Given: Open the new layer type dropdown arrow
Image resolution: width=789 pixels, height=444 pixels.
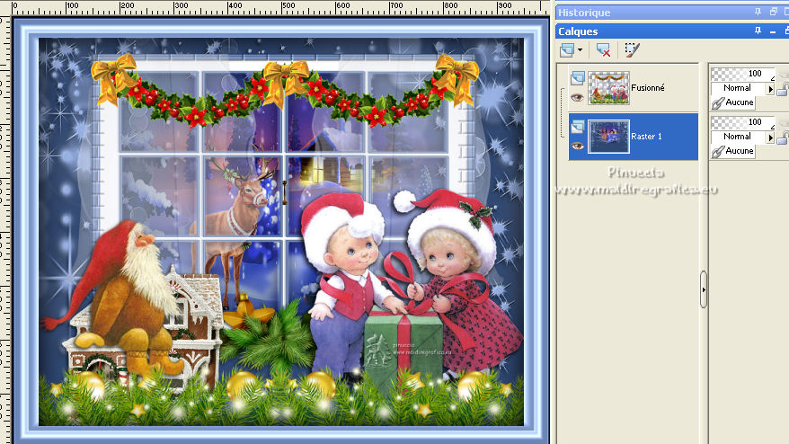Looking at the screenshot, I should tap(581, 49).
